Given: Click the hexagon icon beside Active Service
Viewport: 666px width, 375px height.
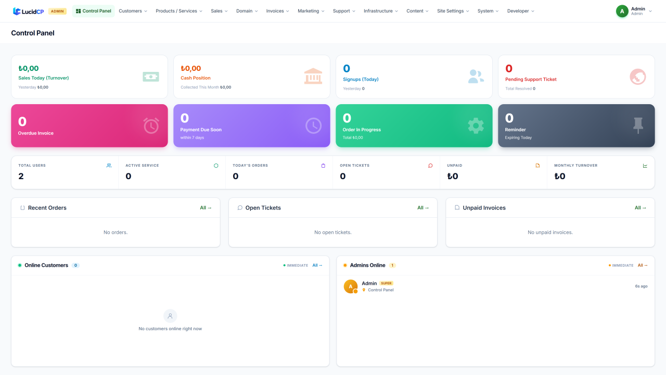Looking at the screenshot, I should coord(216,166).
